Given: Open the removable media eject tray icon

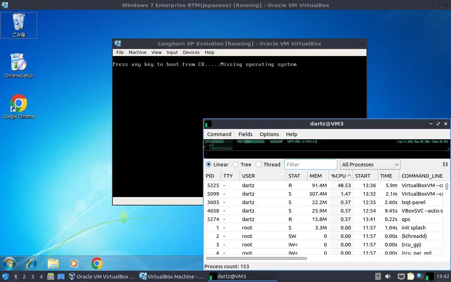Looking at the screenshot, I should [x=378, y=277].
